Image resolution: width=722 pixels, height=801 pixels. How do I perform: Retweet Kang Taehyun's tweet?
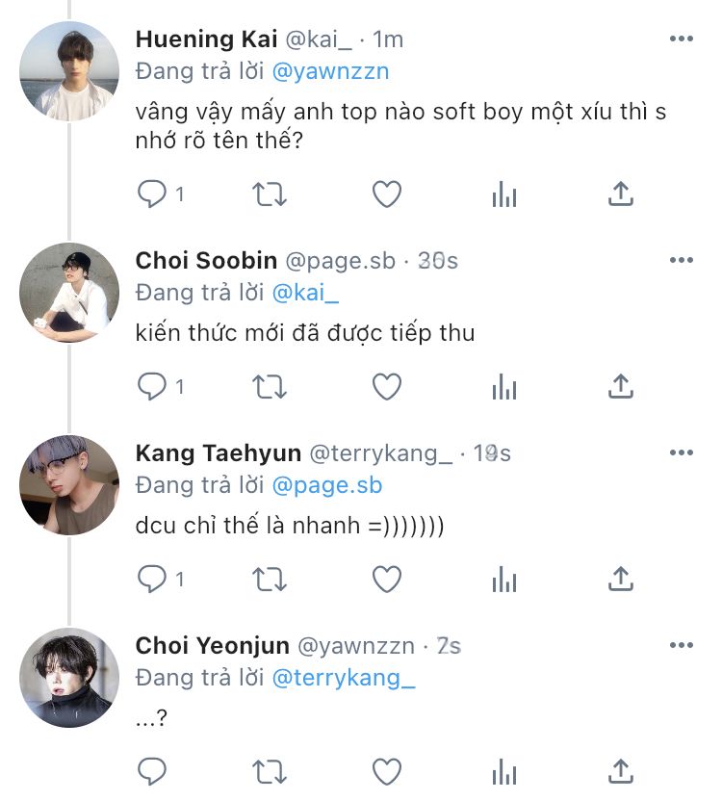pyautogui.click(x=270, y=579)
